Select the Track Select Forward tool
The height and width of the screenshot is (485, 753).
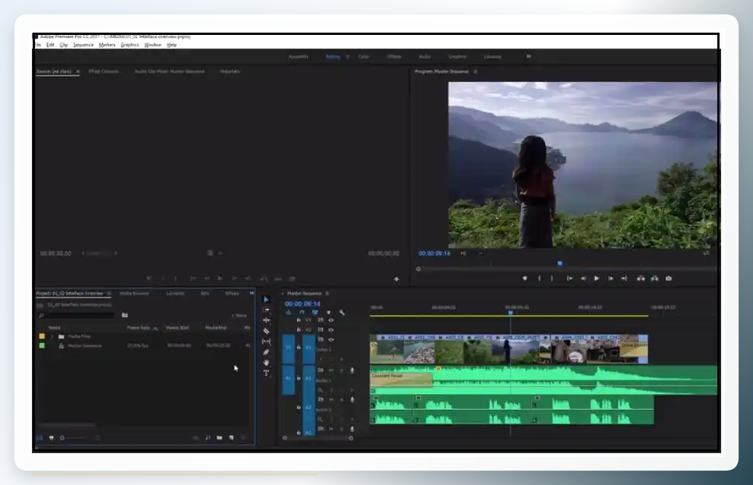click(x=266, y=310)
